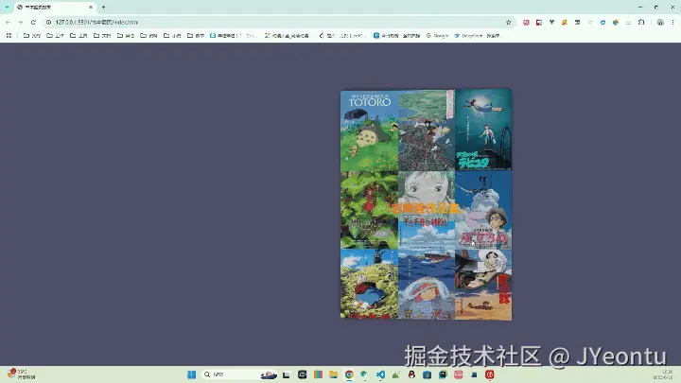Viewport: 681px width, 383px height.
Task: Open Chrome's tab search dropdown arrow
Action: click(7, 7)
